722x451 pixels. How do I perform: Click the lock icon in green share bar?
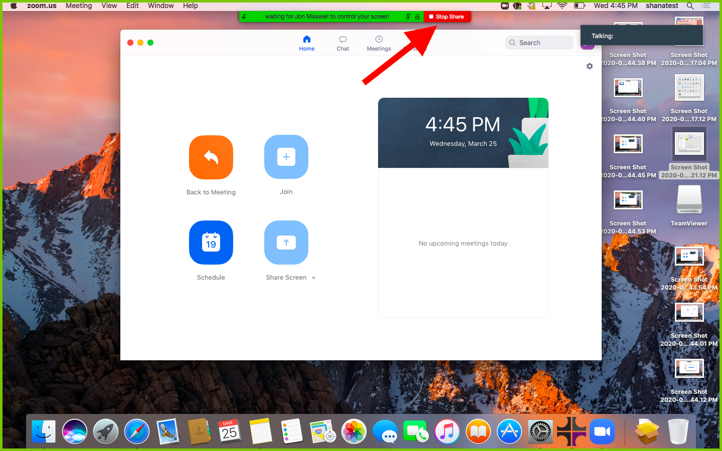click(417, 17)
